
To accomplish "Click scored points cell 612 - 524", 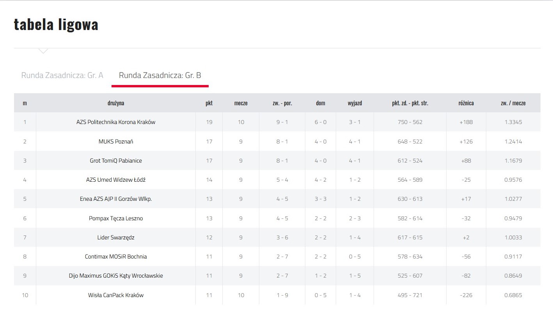I will pos(410,161).
